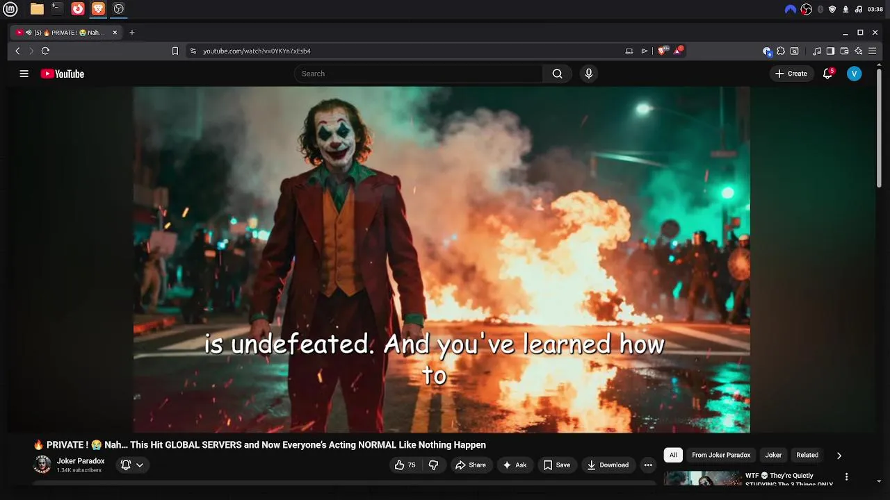Bookmark this page in Brave
This screenshot has width=890, height=500.
coord(175,51)
